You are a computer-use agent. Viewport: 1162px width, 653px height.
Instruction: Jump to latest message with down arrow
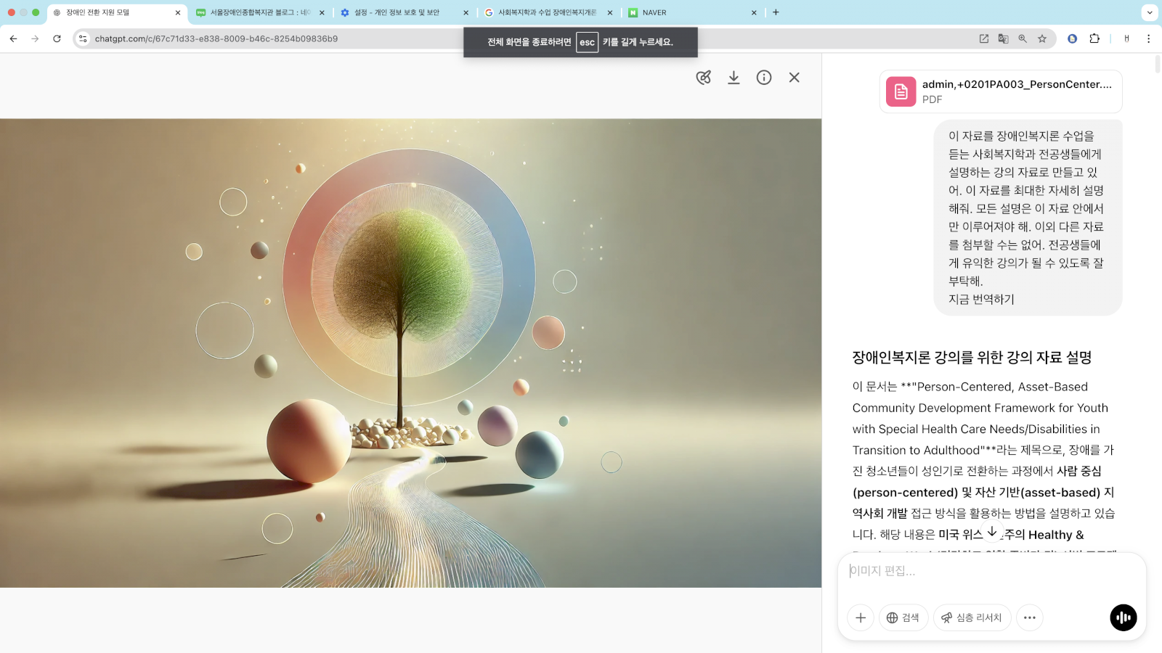[992, 532]
